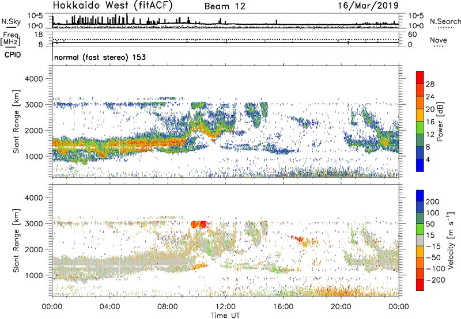
Task: Click the '04:00' time axis tick label
Action: pos(109,307)
